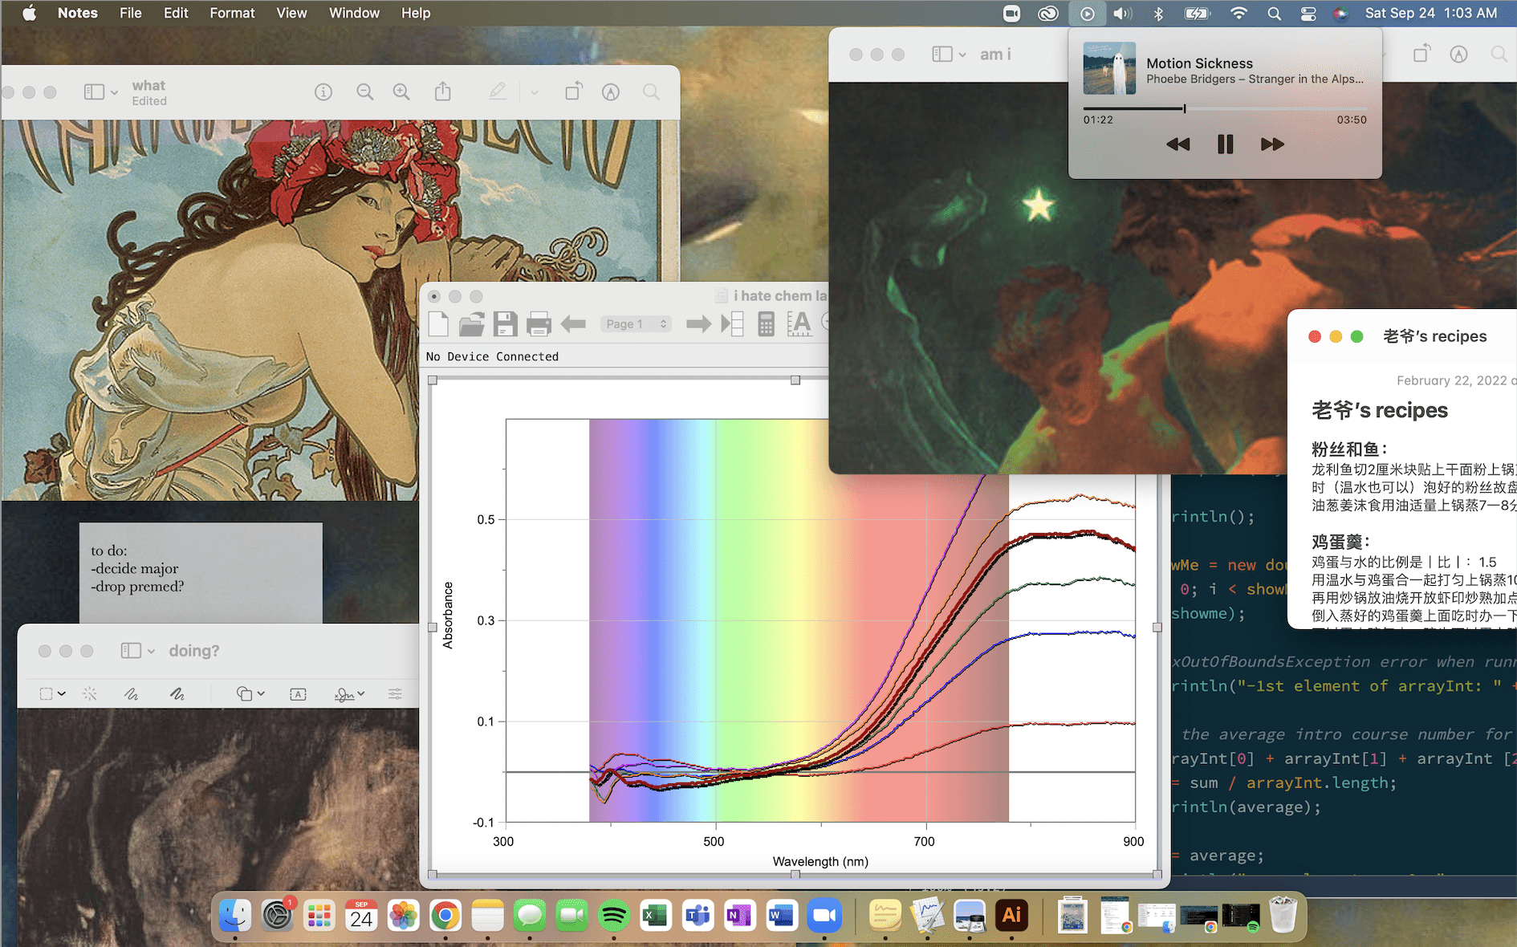The image size is (1517, 947).
Task: Pause Motion Sickness playback
Action: click(1225, 144)
